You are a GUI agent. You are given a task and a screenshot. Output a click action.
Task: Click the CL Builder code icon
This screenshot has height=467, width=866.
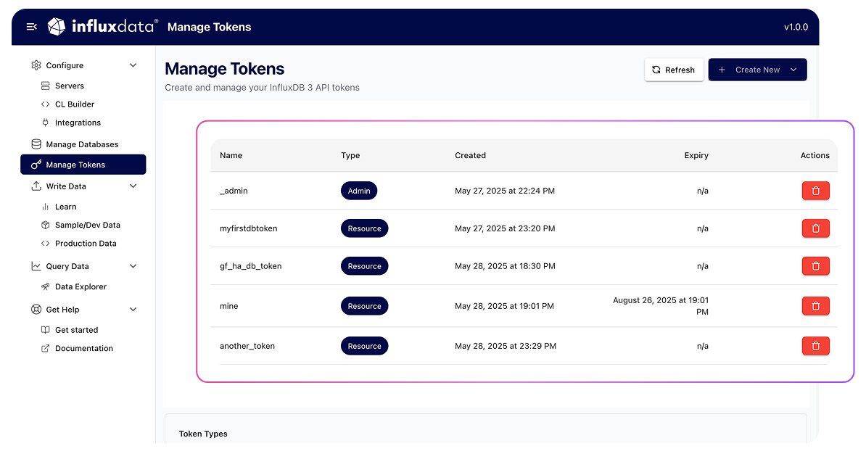coord(45,104)
